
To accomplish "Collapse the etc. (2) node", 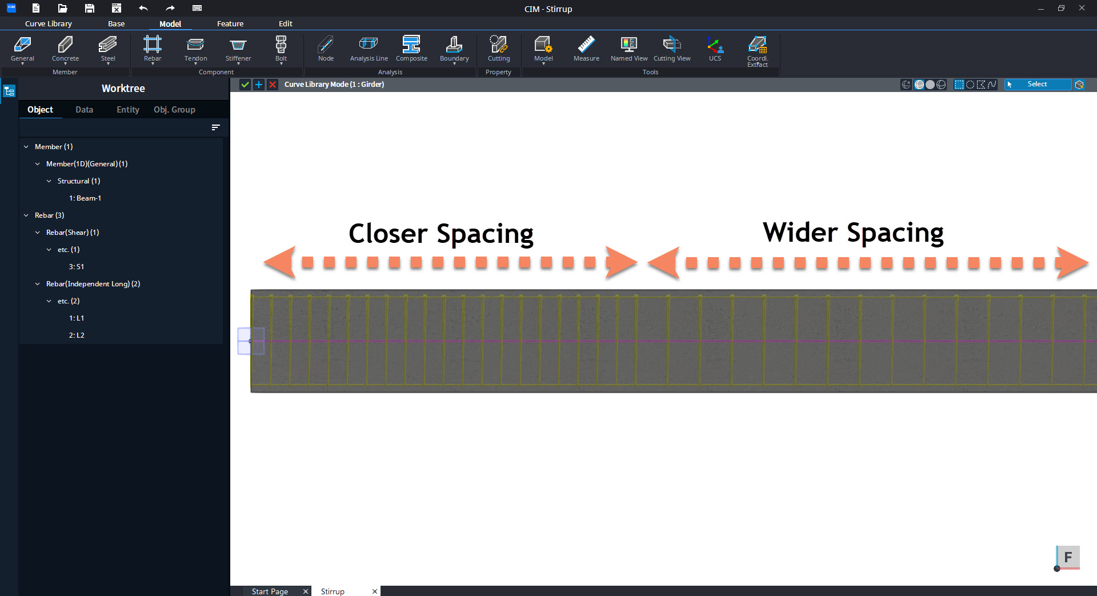I will pyautogui.click(x=49, y=301).
